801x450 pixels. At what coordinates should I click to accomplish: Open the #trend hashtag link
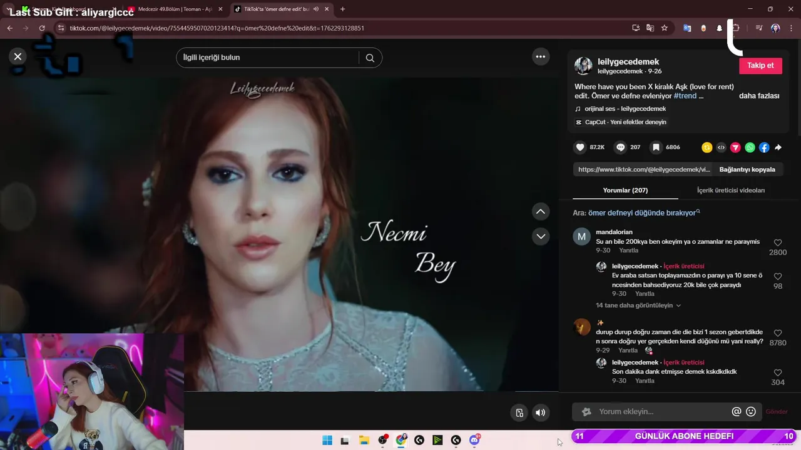685,96
